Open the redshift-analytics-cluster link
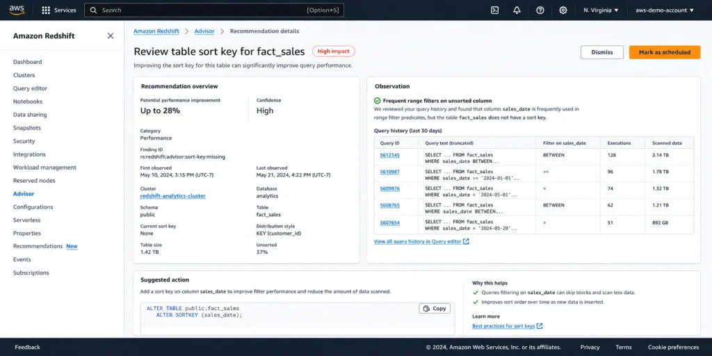 tap(173, 195)
